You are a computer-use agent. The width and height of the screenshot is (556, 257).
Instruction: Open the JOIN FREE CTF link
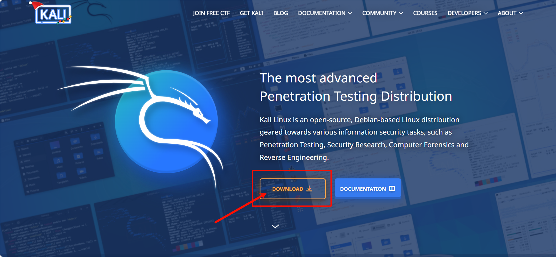pos(211,13)
